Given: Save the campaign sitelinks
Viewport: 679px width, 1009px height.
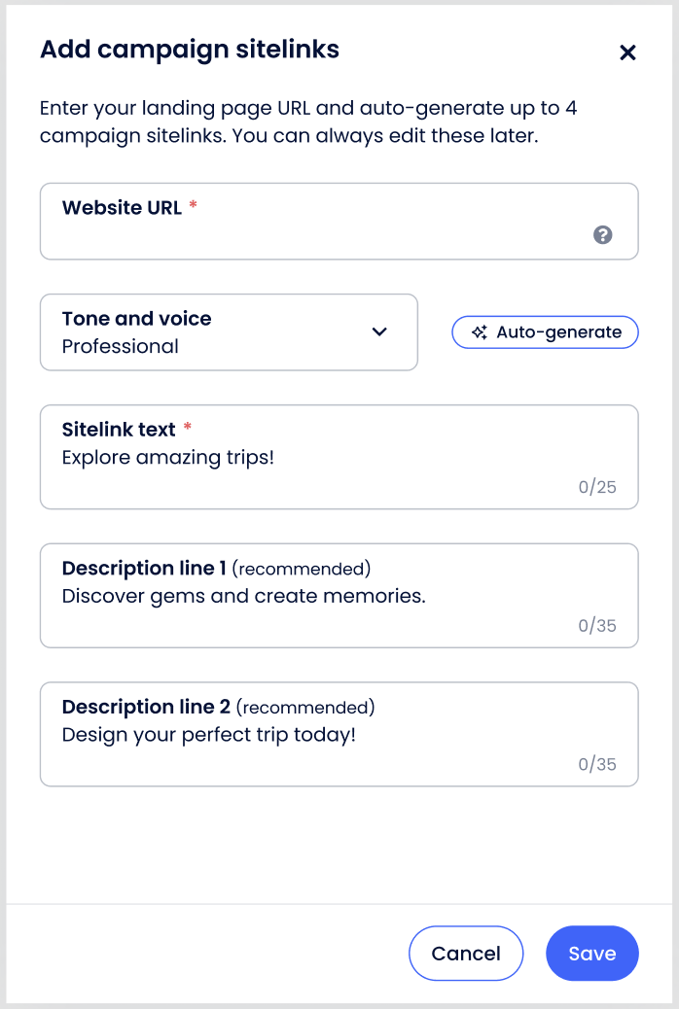Looking at the screenshot, I should (x=592, y=954).
